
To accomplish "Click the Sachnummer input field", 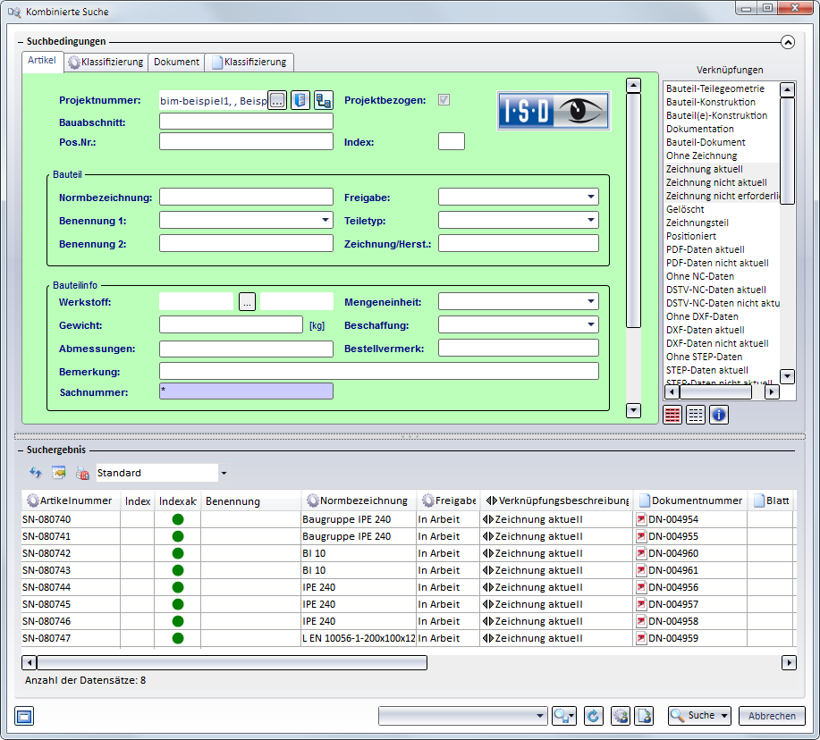I will coord(246,391).
